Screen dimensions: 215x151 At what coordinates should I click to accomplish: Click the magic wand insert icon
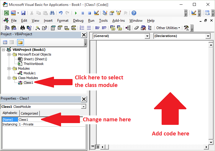pyautogui.click(x=37, y=28)
